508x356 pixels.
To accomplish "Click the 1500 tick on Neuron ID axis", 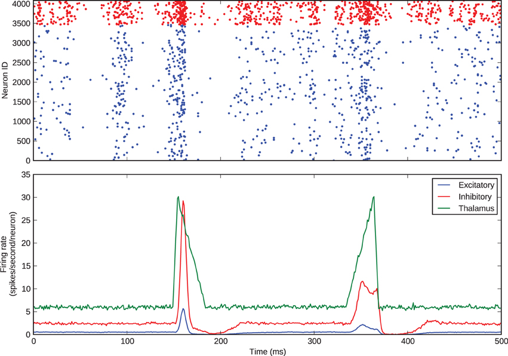I will [x=22, y=102].
